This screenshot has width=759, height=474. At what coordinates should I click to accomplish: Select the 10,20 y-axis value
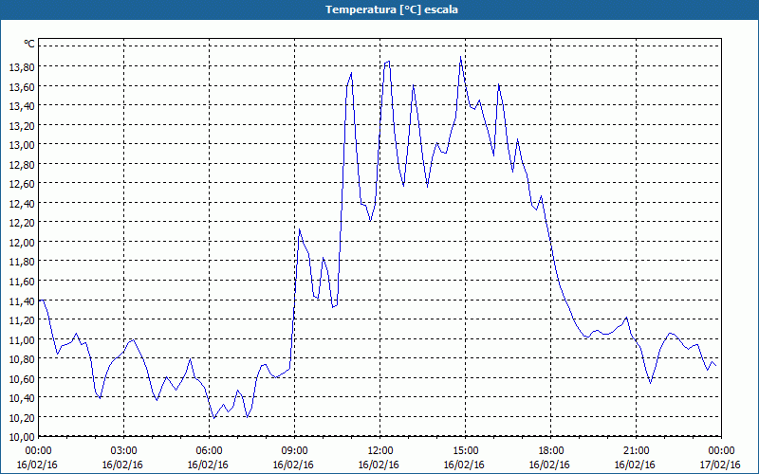click(x=21, y=417)
